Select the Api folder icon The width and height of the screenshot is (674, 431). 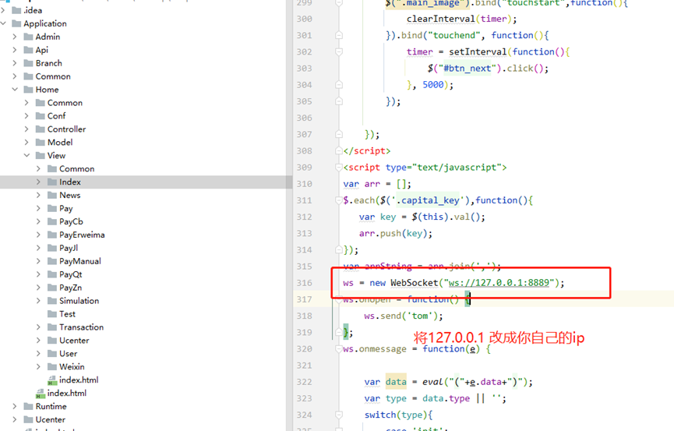tap(28, 50)
